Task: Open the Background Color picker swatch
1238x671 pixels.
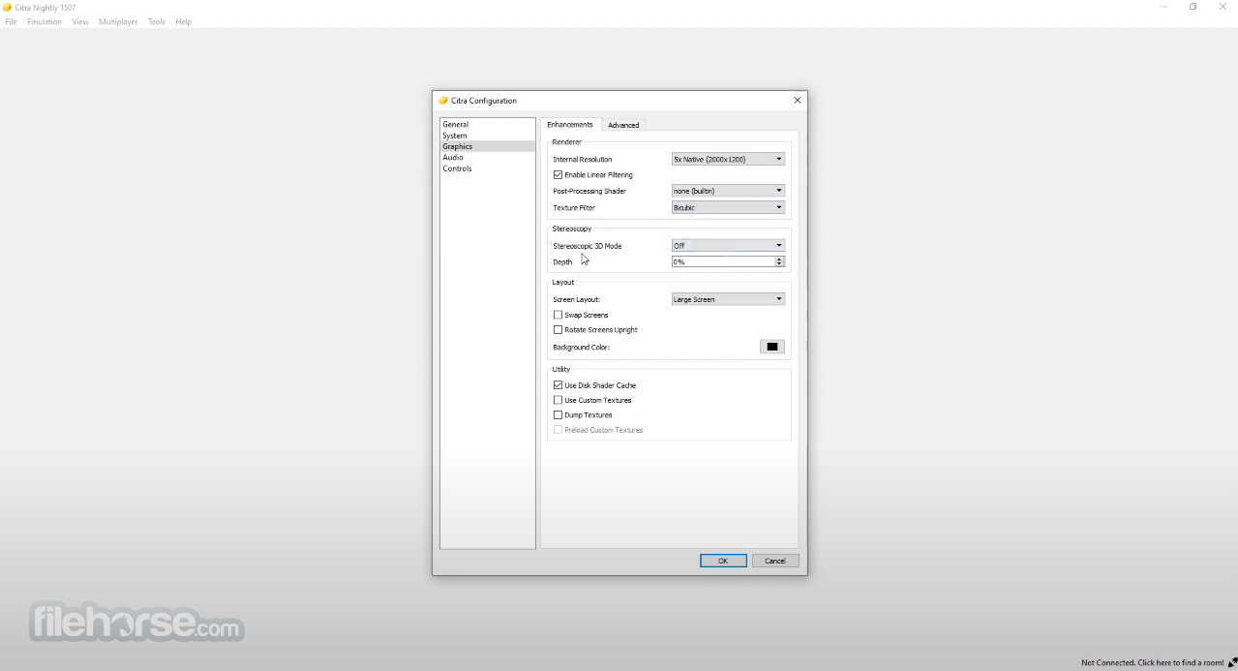Action: point(771,347)
